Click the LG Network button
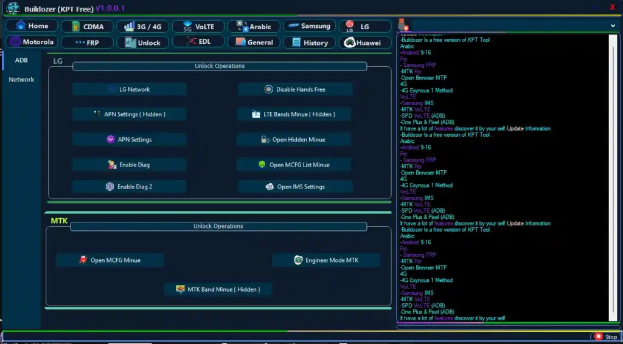623x344 pixels. pos(129,89)
